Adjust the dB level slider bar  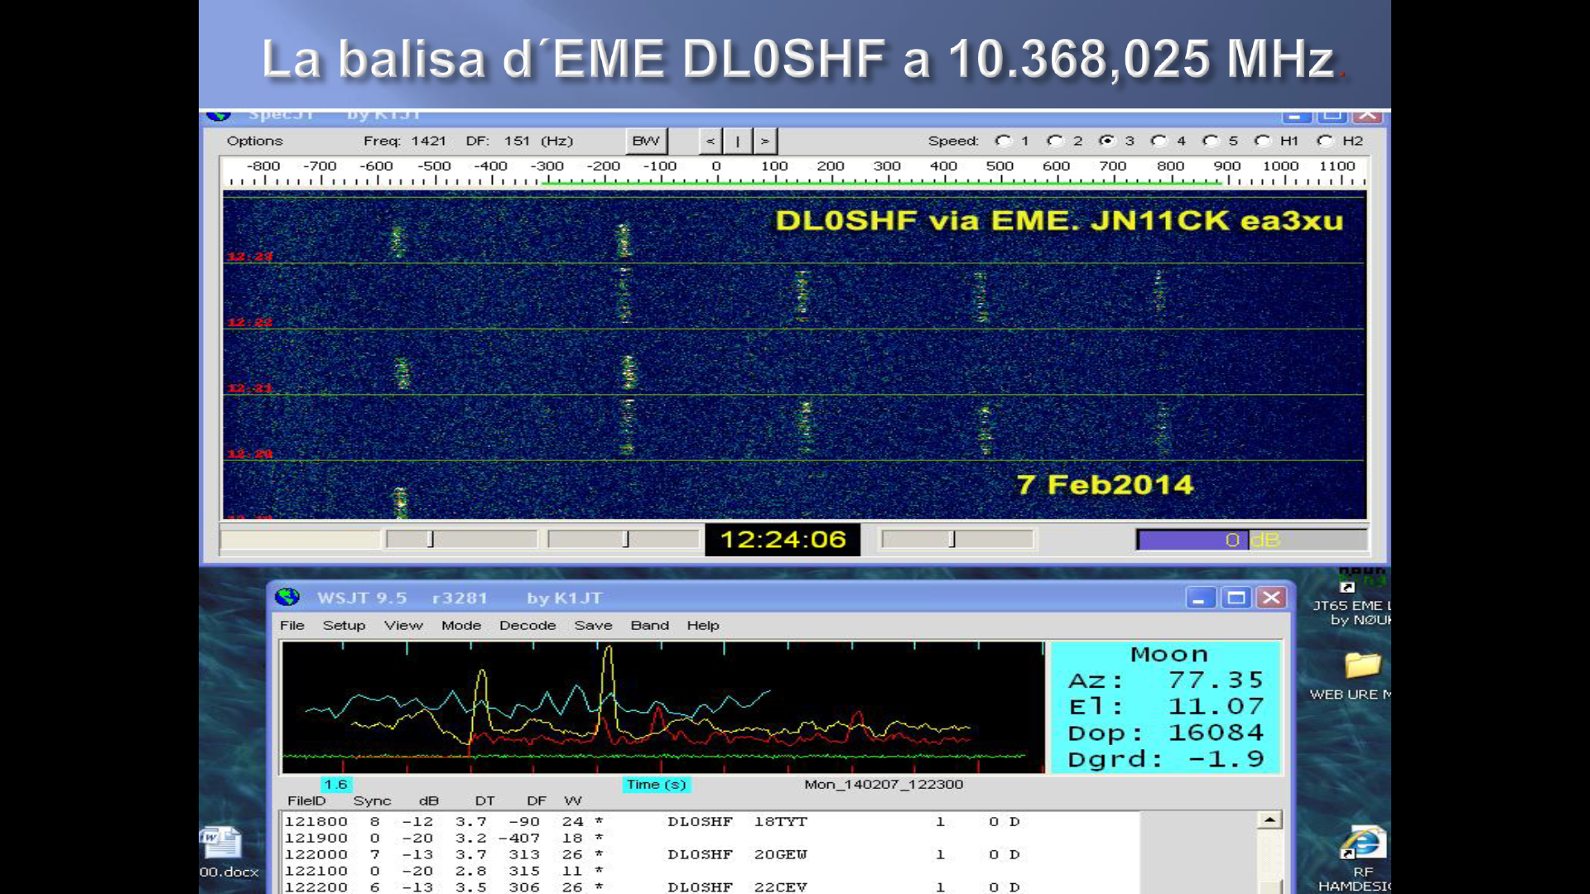1250,540
